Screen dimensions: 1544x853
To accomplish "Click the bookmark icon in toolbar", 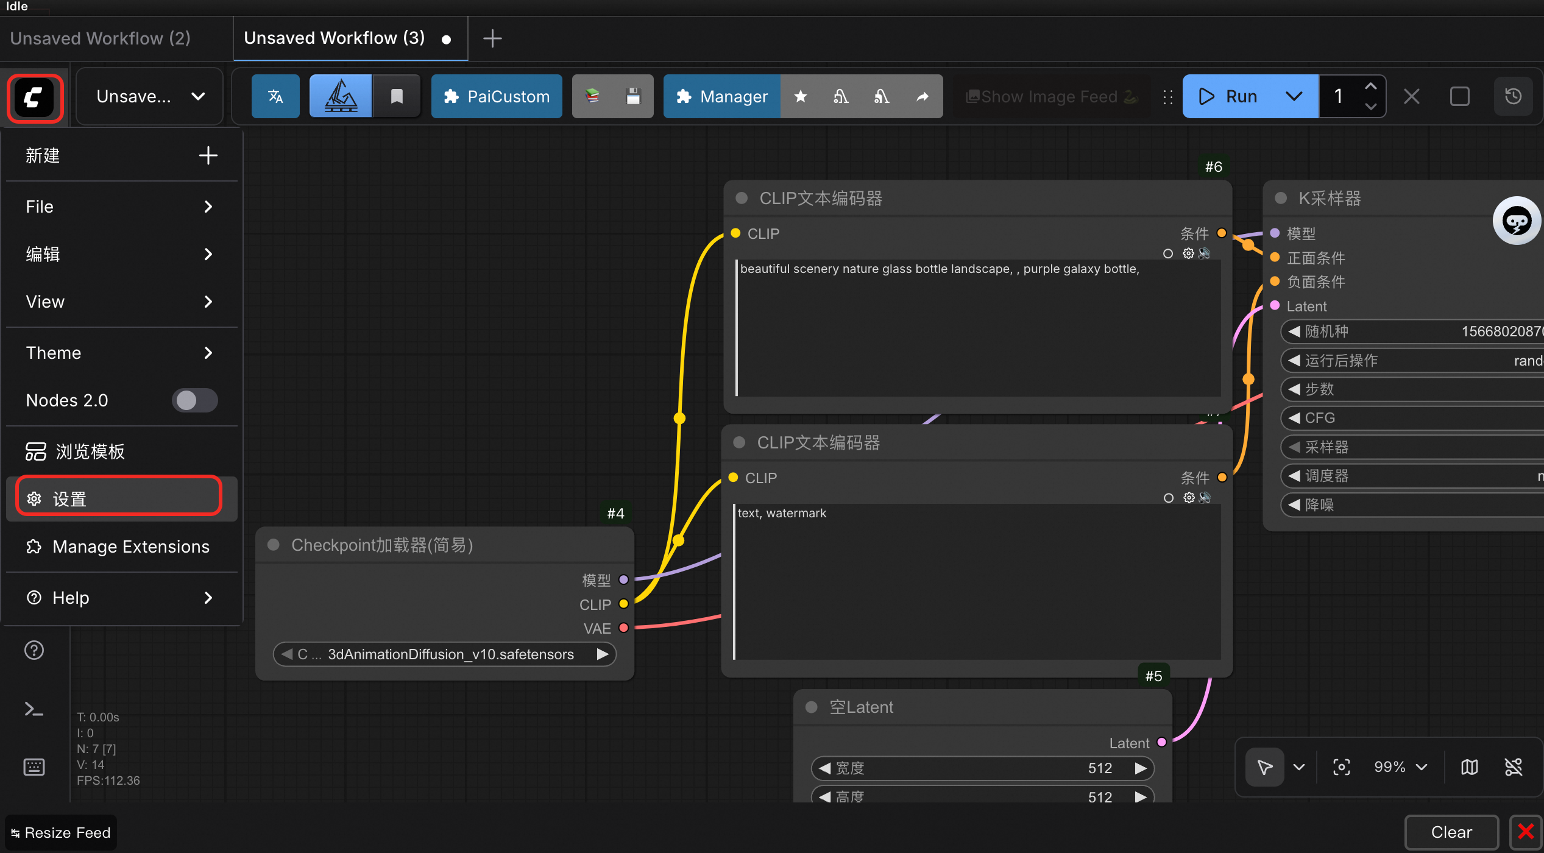I will pyautogui.click(x=397, y=96).
